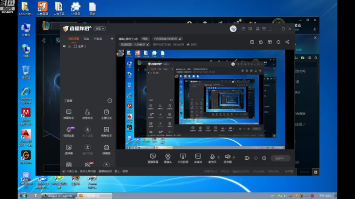
Task: Select the 全屏 1 source row
Action: coord(88,46)
